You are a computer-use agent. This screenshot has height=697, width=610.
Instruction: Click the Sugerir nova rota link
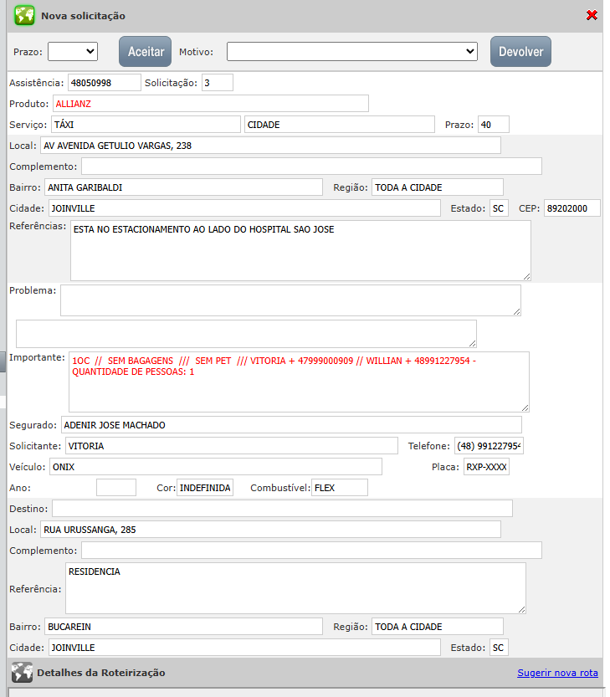click(557, 673)
